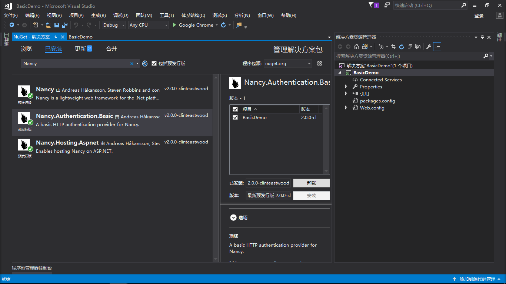This screenshot has width=506, height=284.
Task: Click the Open File folder icon
Action: tap(49, 25)
